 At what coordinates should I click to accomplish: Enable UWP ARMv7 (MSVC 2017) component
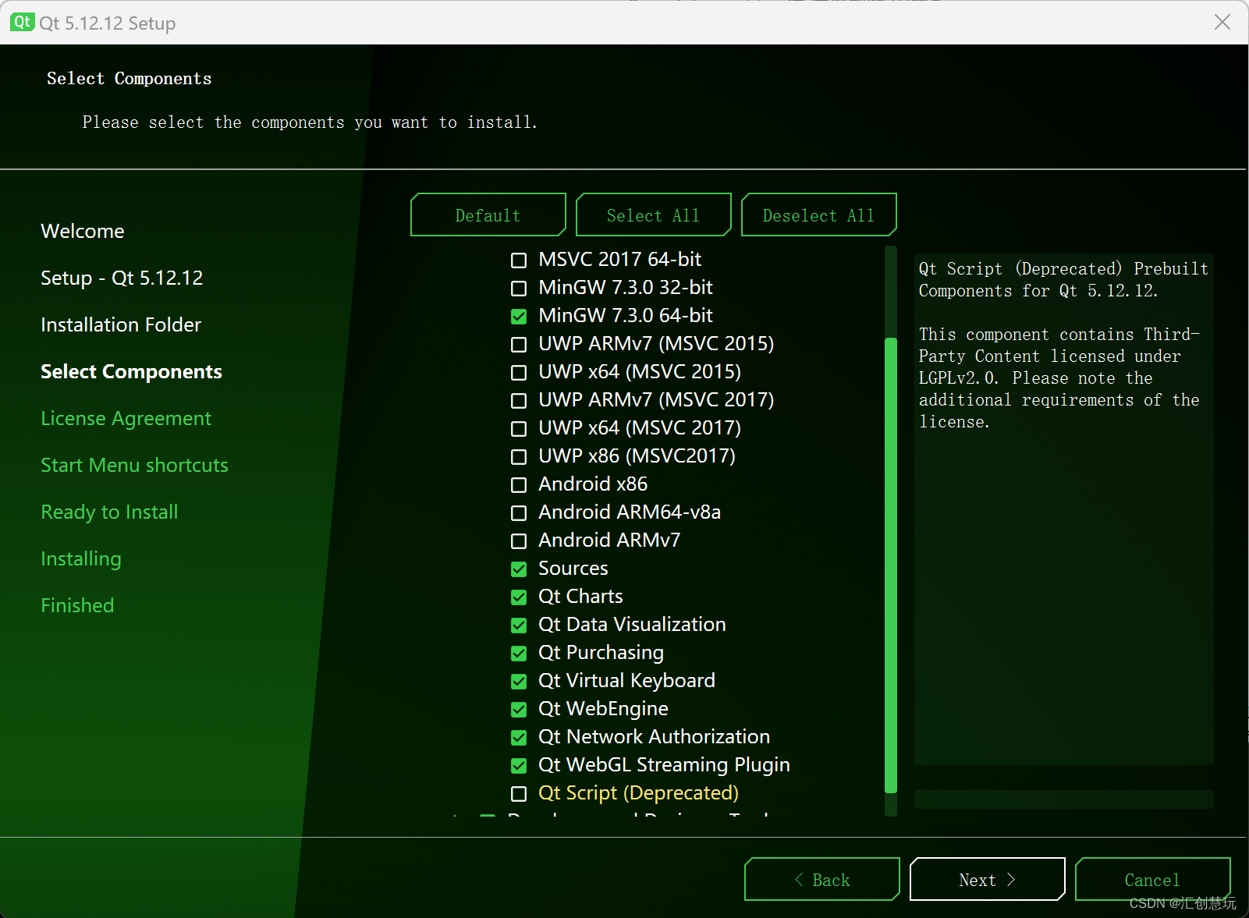tap(519, 400)
